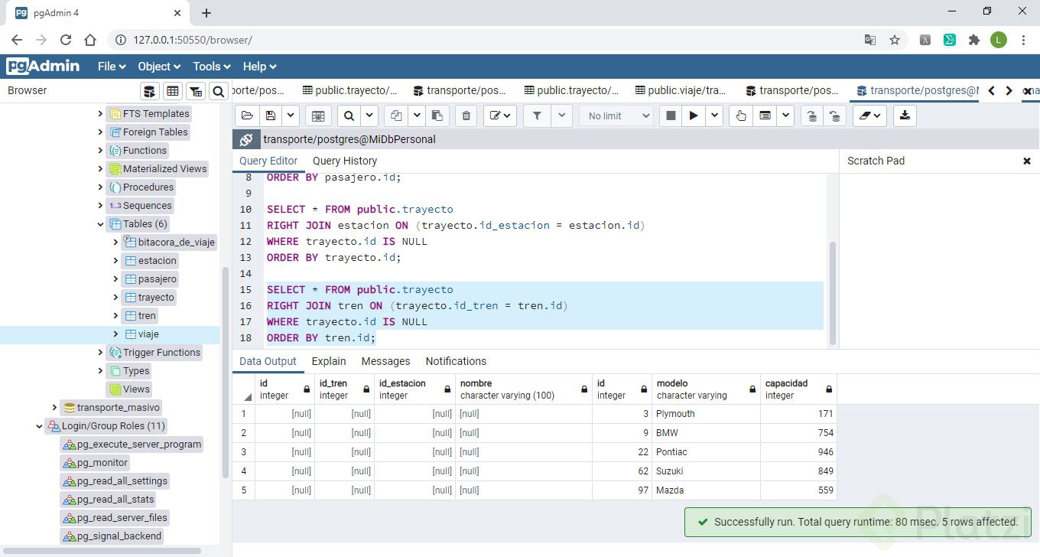
Task: Download results as CSV icon
Action: point(905,116)
